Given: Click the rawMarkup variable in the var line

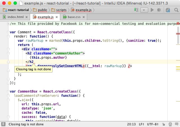Looking at the screenshot, I should [x=34, y=41].
